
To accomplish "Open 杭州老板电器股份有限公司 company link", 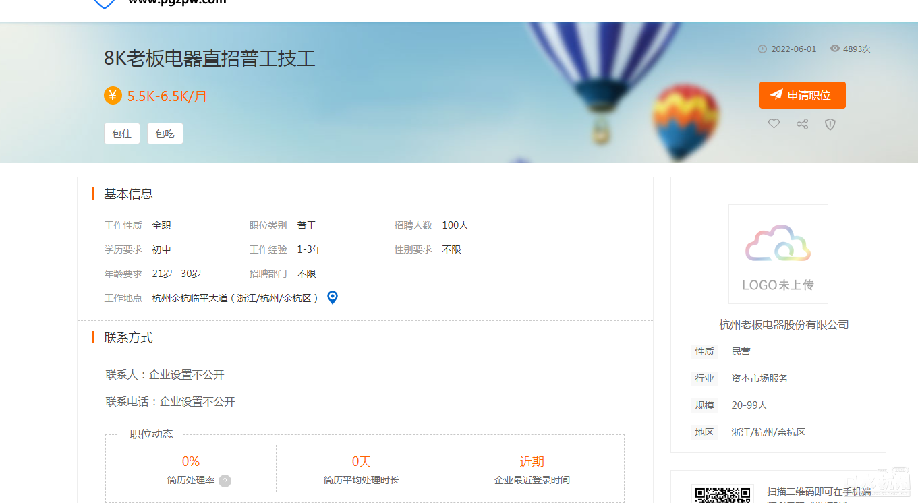I will click(784, 325).
